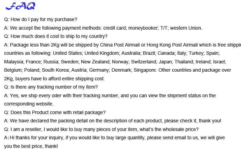Click United States in the country list
The width and height of the screenshot is (241, 162).
pos(67,53)
